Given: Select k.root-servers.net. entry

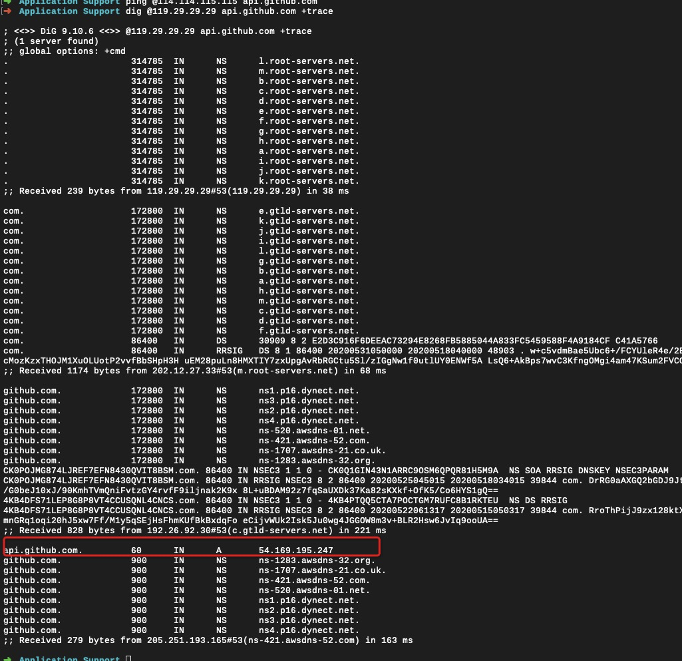Looking at the screenshot, I should coord(309,181).
